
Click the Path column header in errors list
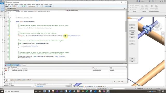tap(118, 67)
